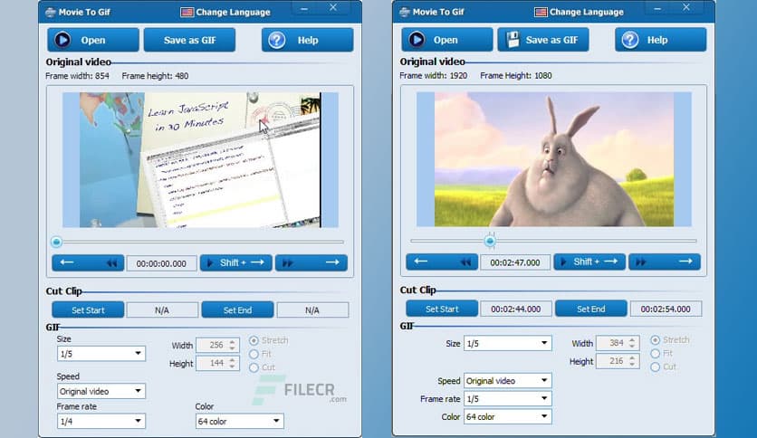Click Save as GIF in right window
Image resolution: width=757 pixels, height=438 pixels.
coord(543,40)
